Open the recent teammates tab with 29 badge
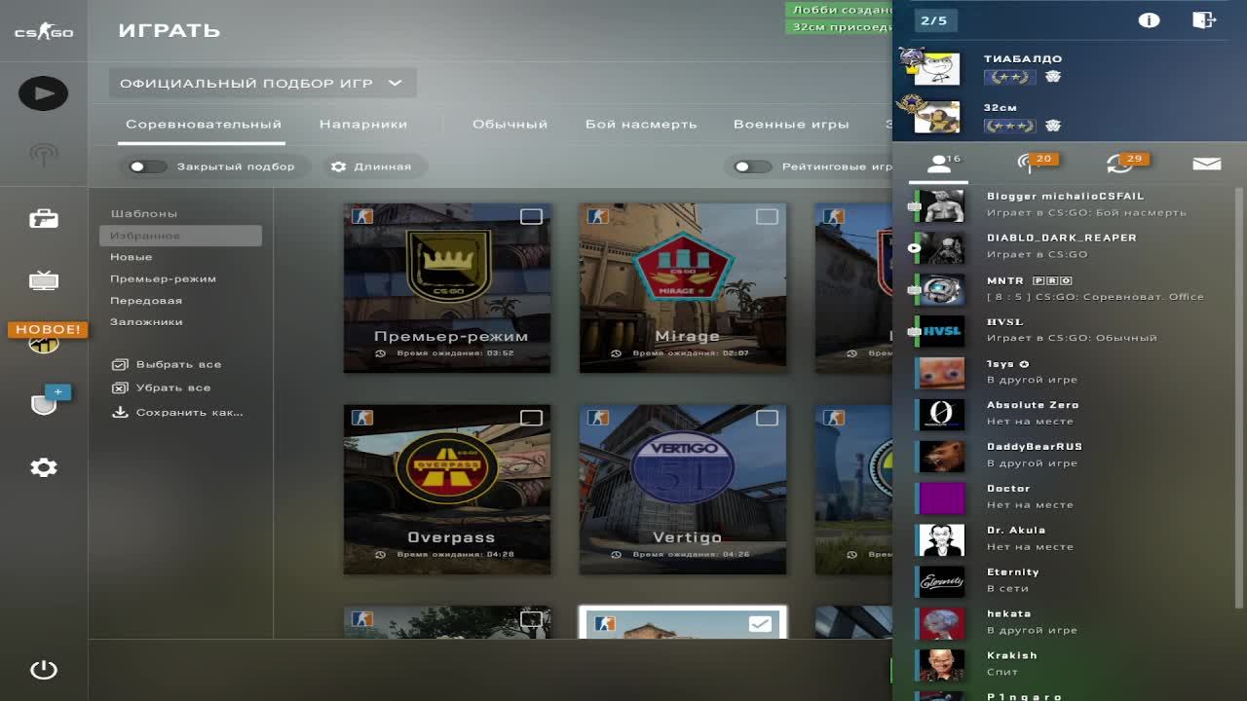This screenshot has height=701, width=1247. (x=1120, y=163)
